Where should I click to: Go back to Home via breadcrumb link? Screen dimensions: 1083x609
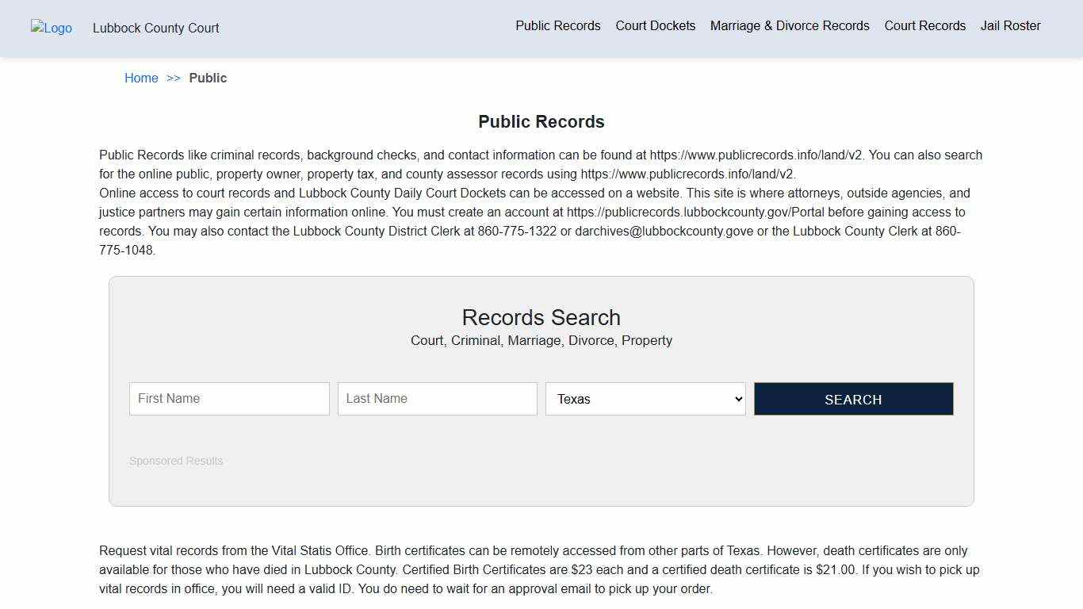141,78
